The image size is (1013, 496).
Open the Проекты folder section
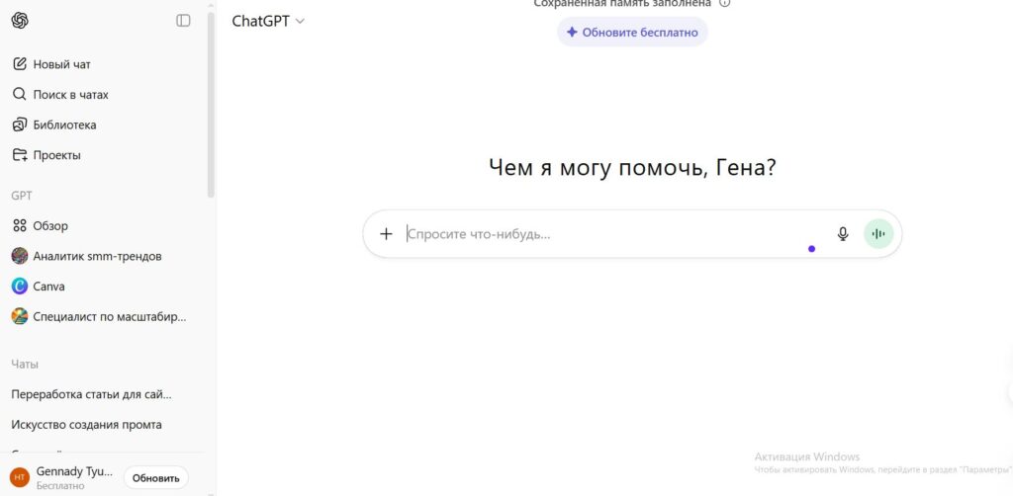pyautogui.click(x=56, y=155)
